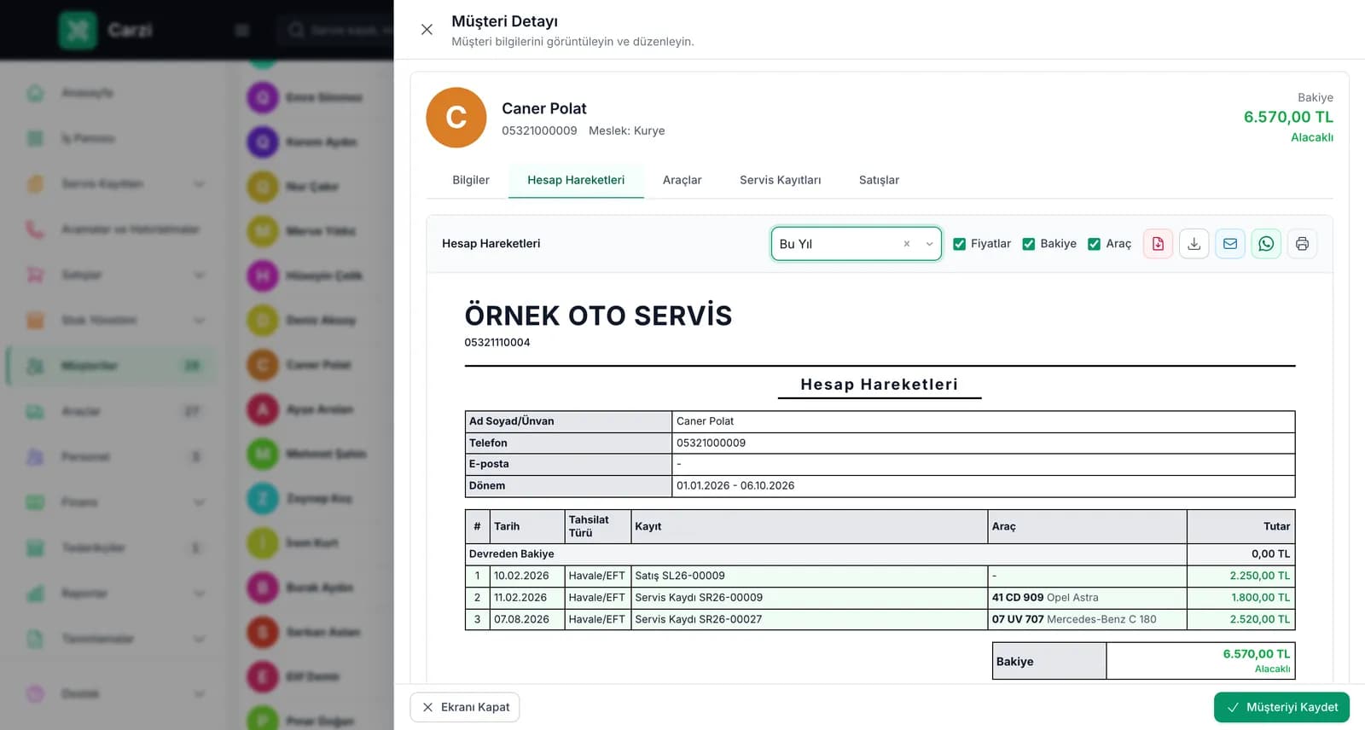Save with Müşteriyi Kaydet button
The height and width of the screenshot is (730, 1365).
[x=1281, y=707]
